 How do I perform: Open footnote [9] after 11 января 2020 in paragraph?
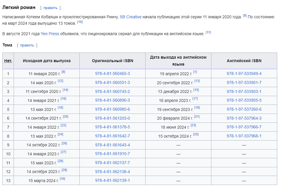point(245,16)
